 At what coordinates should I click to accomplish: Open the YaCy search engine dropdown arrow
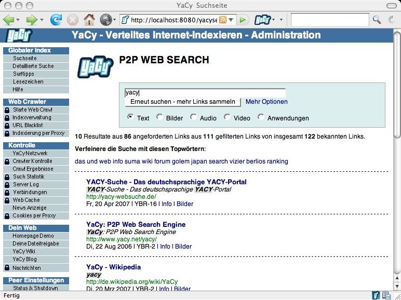pyautogui.click(x=273, y=20)
